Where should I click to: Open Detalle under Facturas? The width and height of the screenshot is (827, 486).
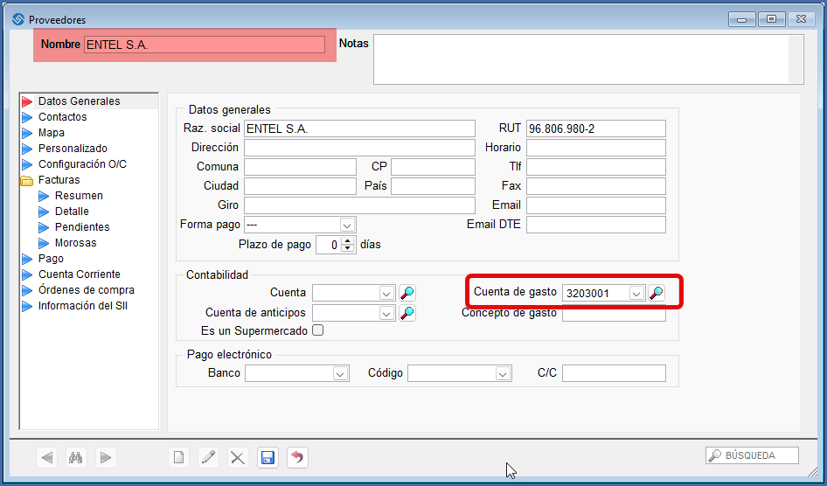click(72, 212)
